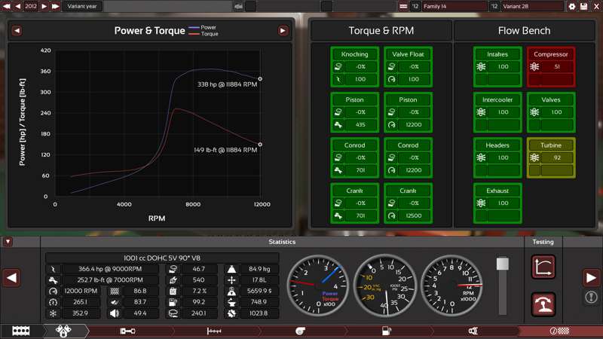This screenshot has height=339, width=603.
Task: Open the settings gear in the top bar
Action: pos(572,6)
